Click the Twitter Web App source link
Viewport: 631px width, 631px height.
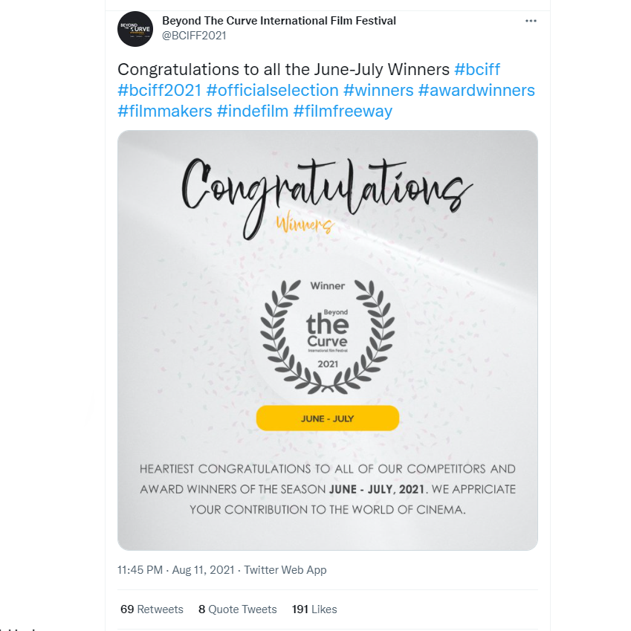(x=285, y=570)
